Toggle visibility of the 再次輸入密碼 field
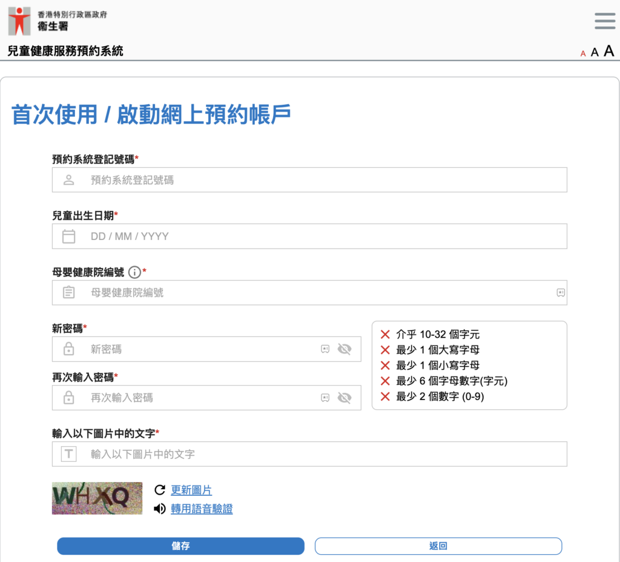This screenshot has height=562, width=620. click(x=345, y=398)
